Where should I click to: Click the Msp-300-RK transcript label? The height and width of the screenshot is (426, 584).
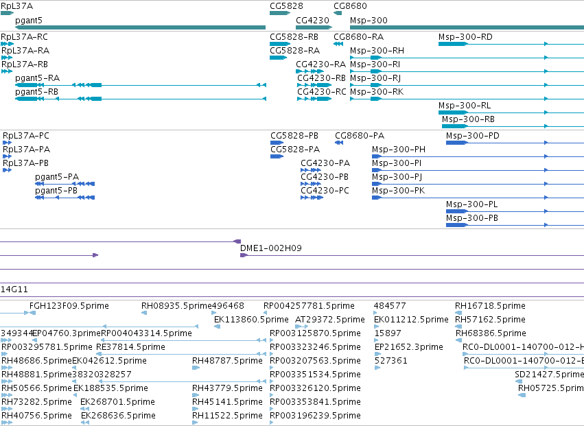pos(377,92)
